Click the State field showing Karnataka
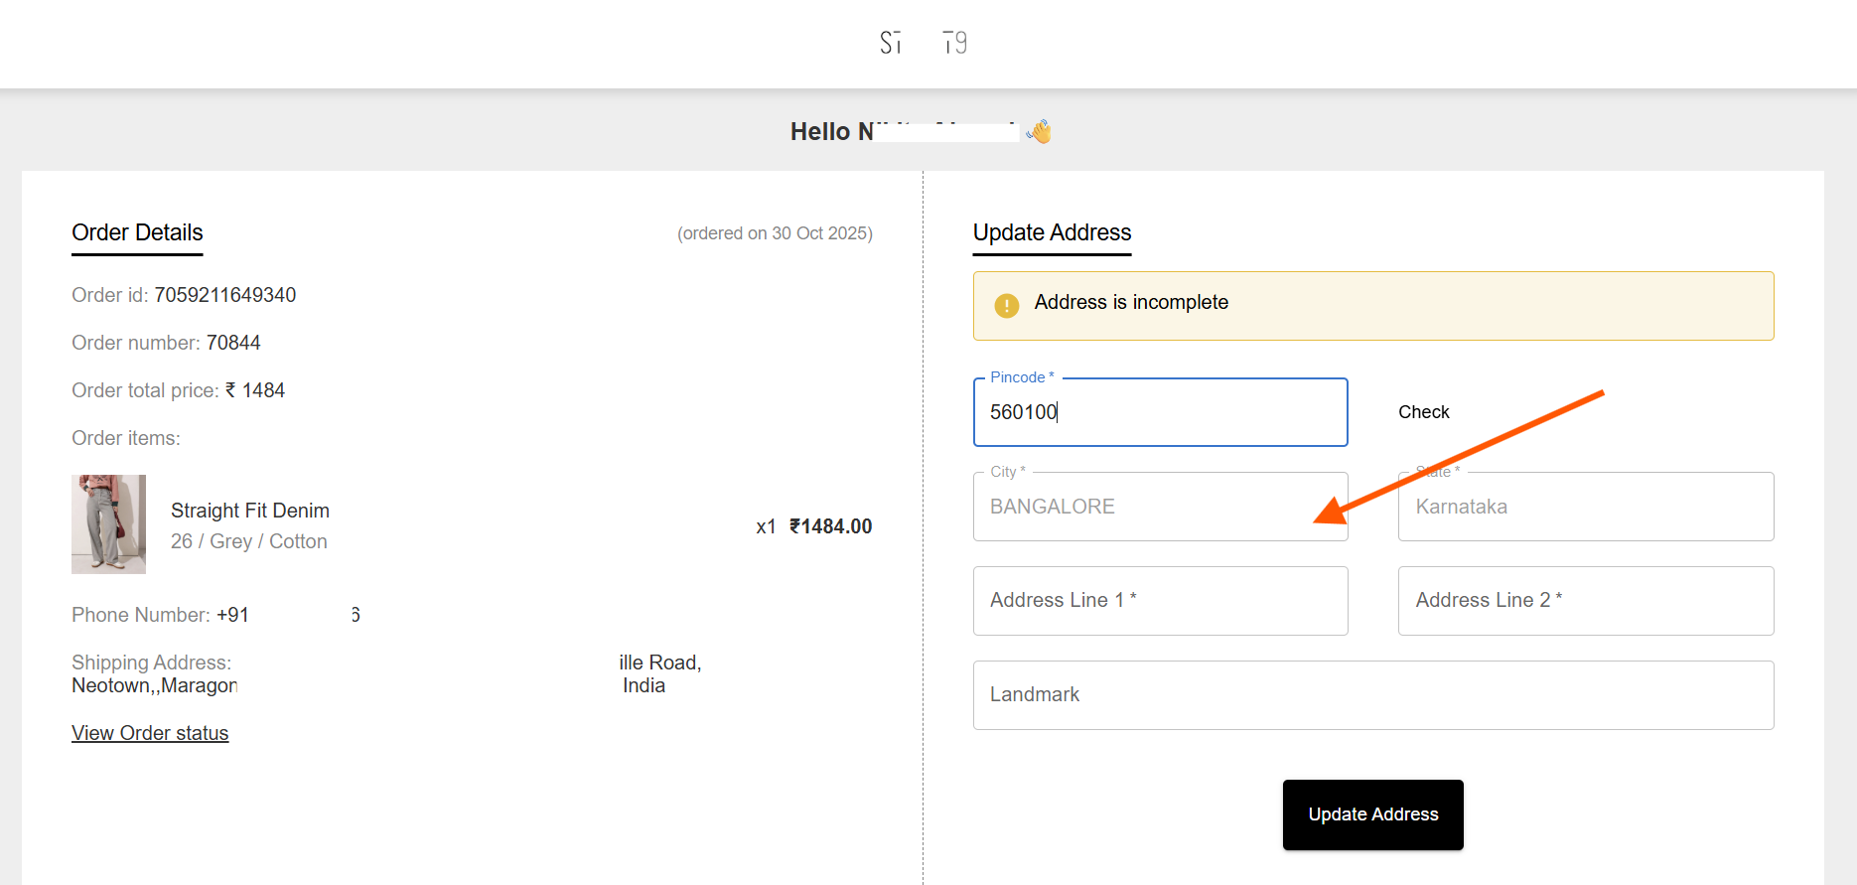The width and height of the screenshot is (1857, 885). (x=1585, y=507)
